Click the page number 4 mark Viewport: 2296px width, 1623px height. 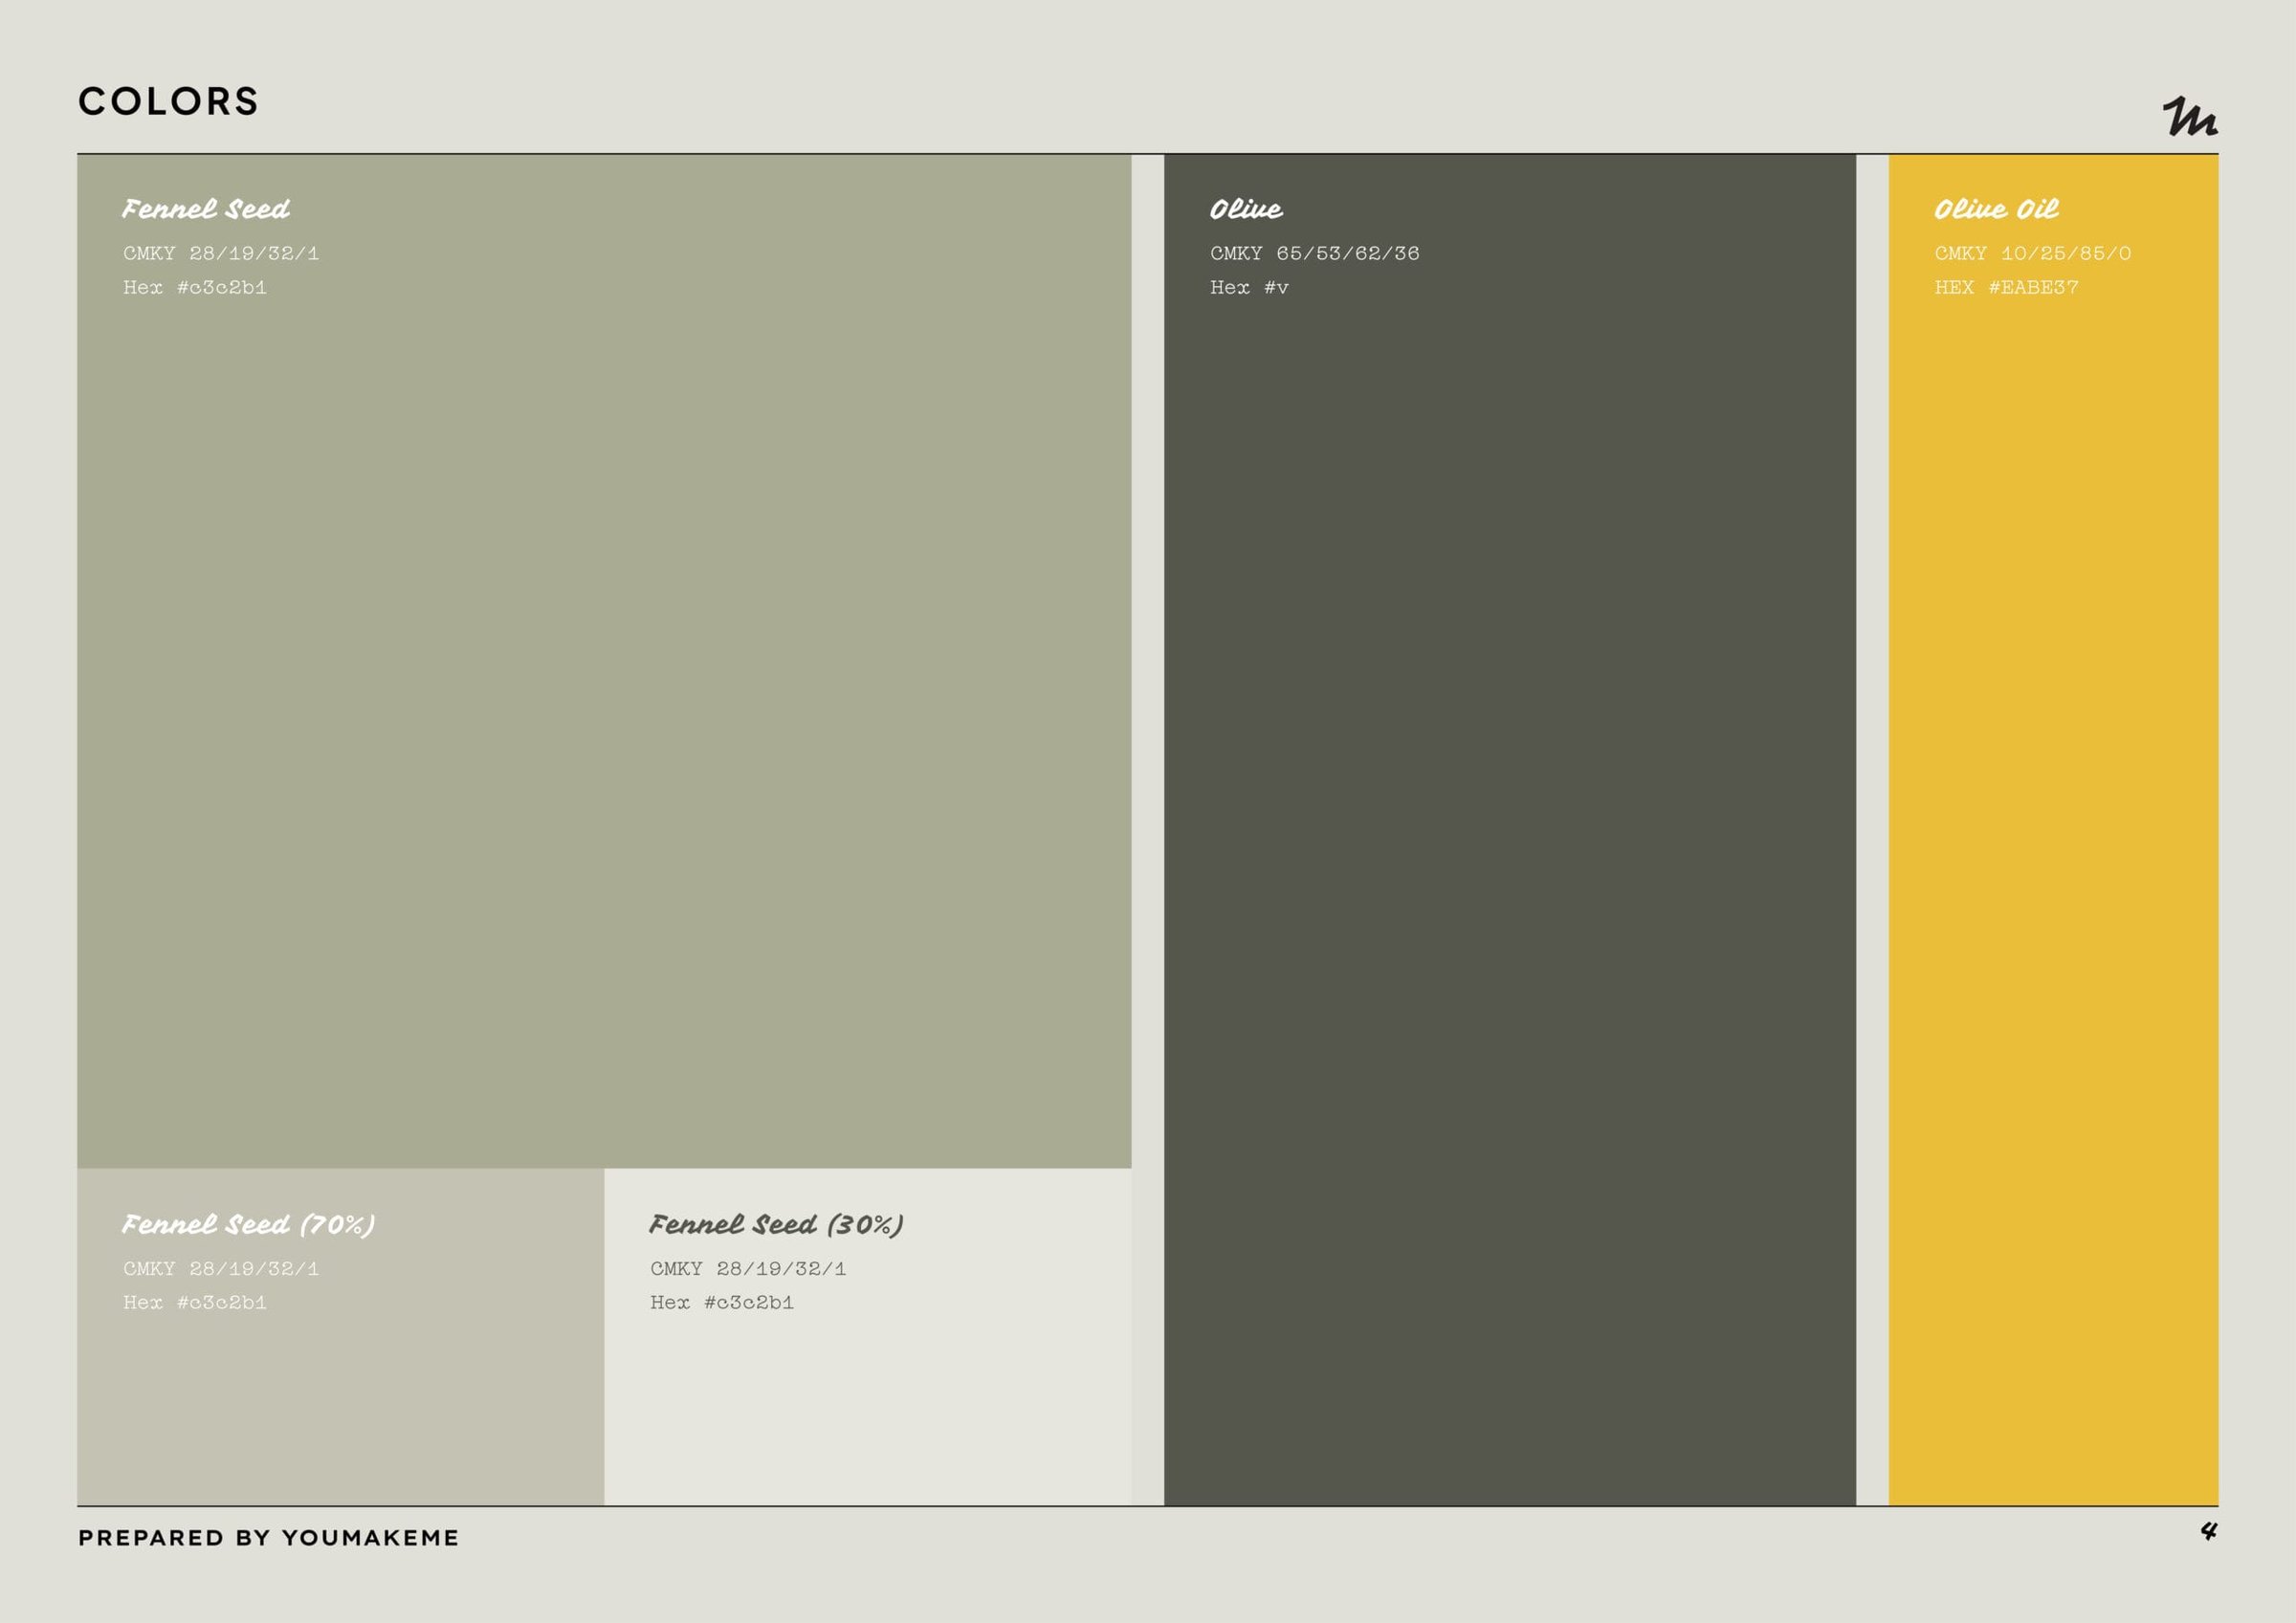tap(2208, 1531)
